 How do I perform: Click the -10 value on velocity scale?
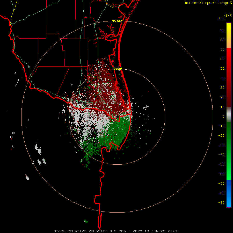tap(221, 126)
